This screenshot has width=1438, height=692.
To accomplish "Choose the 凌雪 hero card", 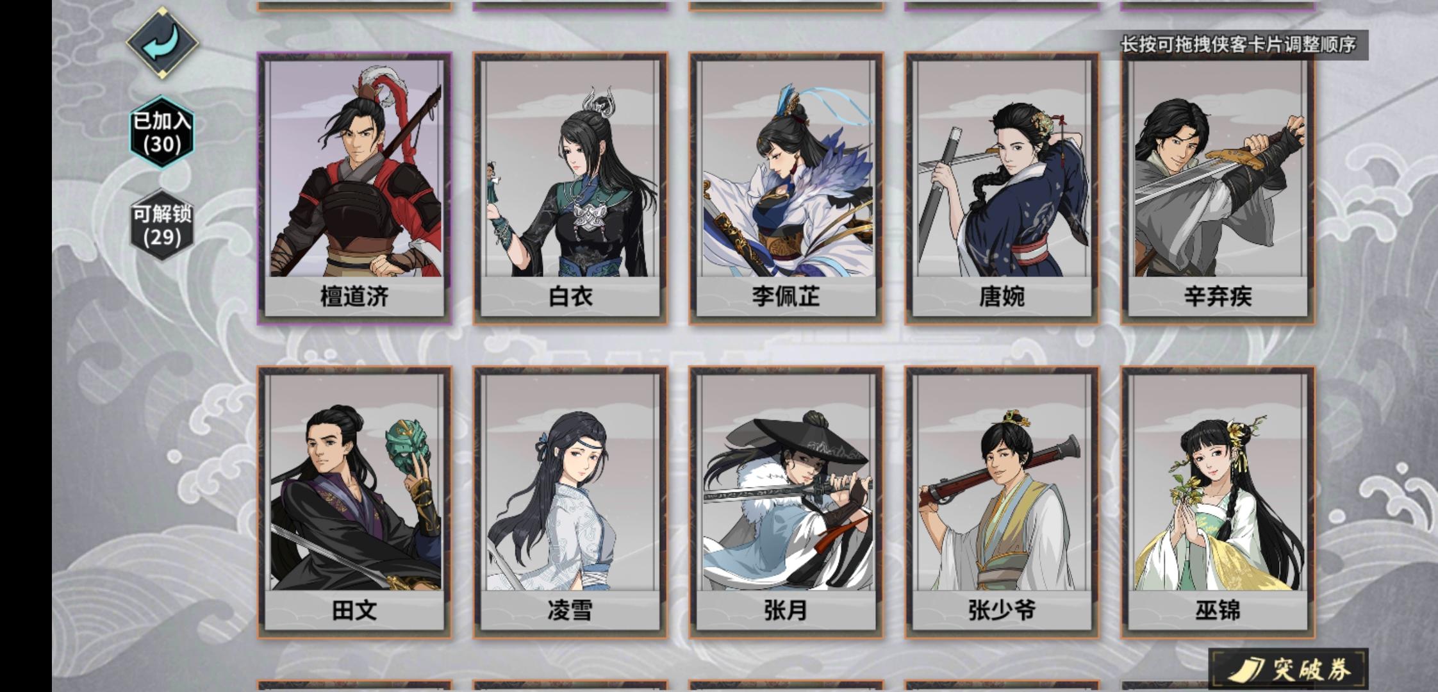I will coord(570,502).
